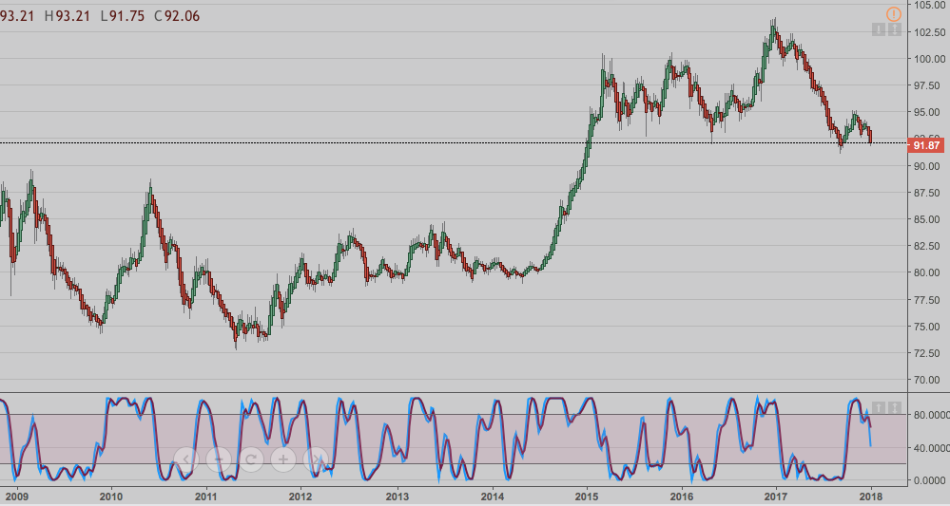
Task: Click the 85.00 price axis value
Action: coord(929,219)
